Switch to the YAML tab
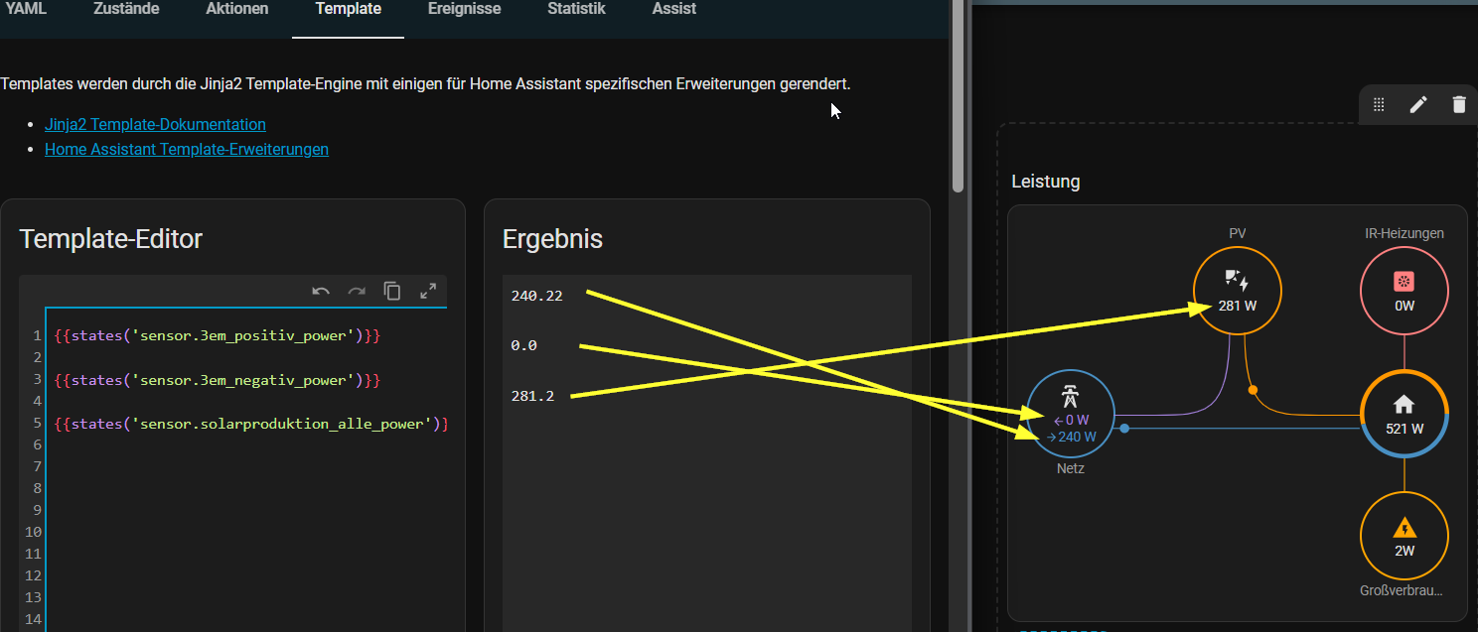1478x632 pixels. (x=26, y=9)
